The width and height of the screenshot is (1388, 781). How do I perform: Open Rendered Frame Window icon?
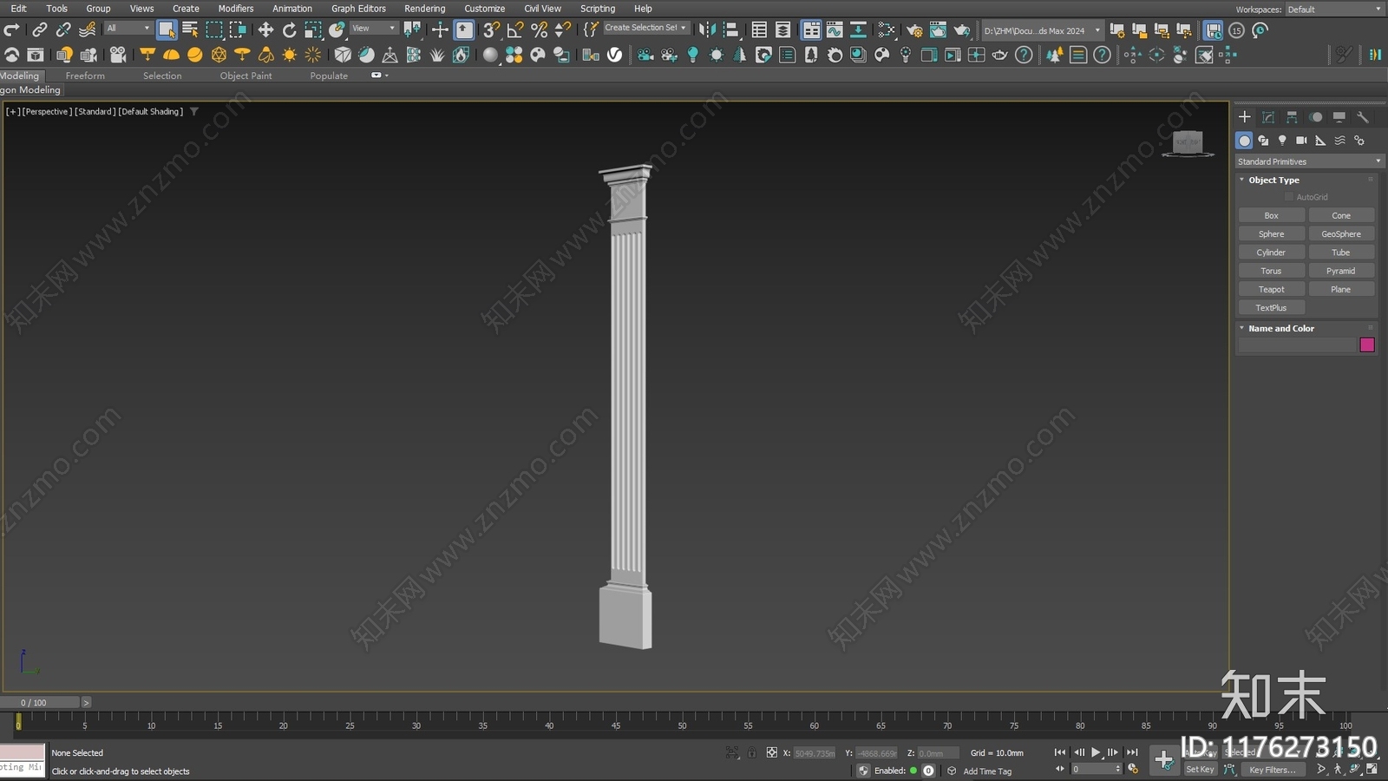tap(938, 30)
